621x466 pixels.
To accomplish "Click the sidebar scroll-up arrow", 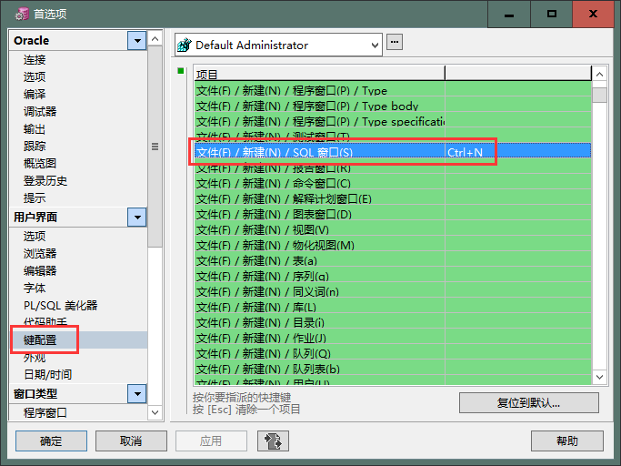I will [x=155, y=39].
